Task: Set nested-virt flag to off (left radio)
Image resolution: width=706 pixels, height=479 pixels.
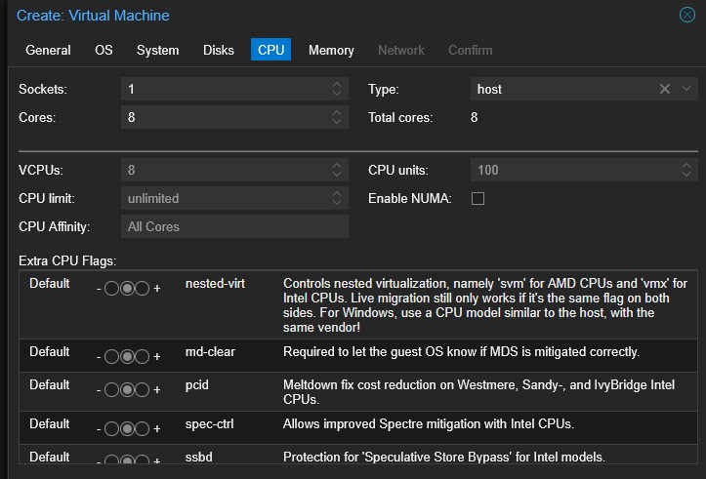Action: [x=111, y=289]
